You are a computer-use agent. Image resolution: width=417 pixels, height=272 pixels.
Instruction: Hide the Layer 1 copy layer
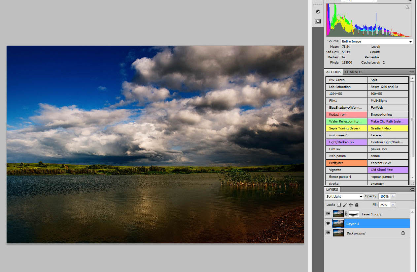328,214
